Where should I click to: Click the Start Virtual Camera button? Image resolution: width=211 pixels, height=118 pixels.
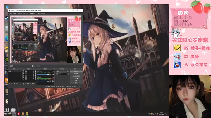click(x=76, y=76)
